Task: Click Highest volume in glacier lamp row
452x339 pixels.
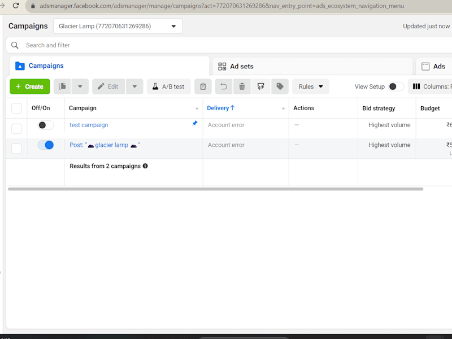Action: tap(389, 145)
